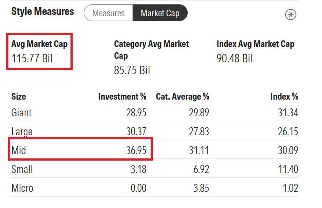Select the Giant size row label
The image size is (322, 208).
22,113
